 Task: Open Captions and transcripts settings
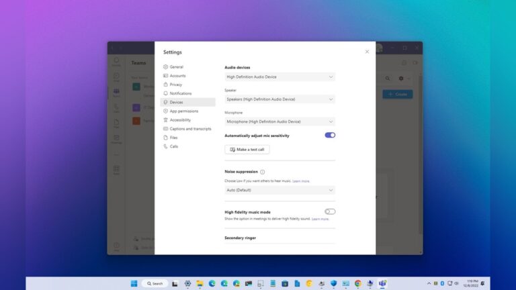[187, 129]
